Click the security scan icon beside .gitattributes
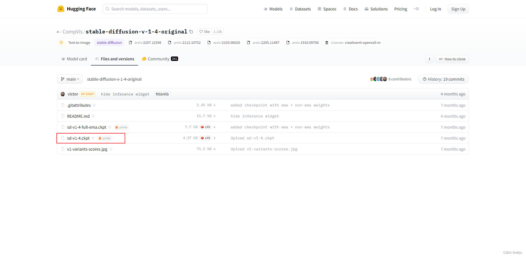Image resolution: width=526 pixels, height=257 pixels. pyautogui.click(x=94, y=105)
